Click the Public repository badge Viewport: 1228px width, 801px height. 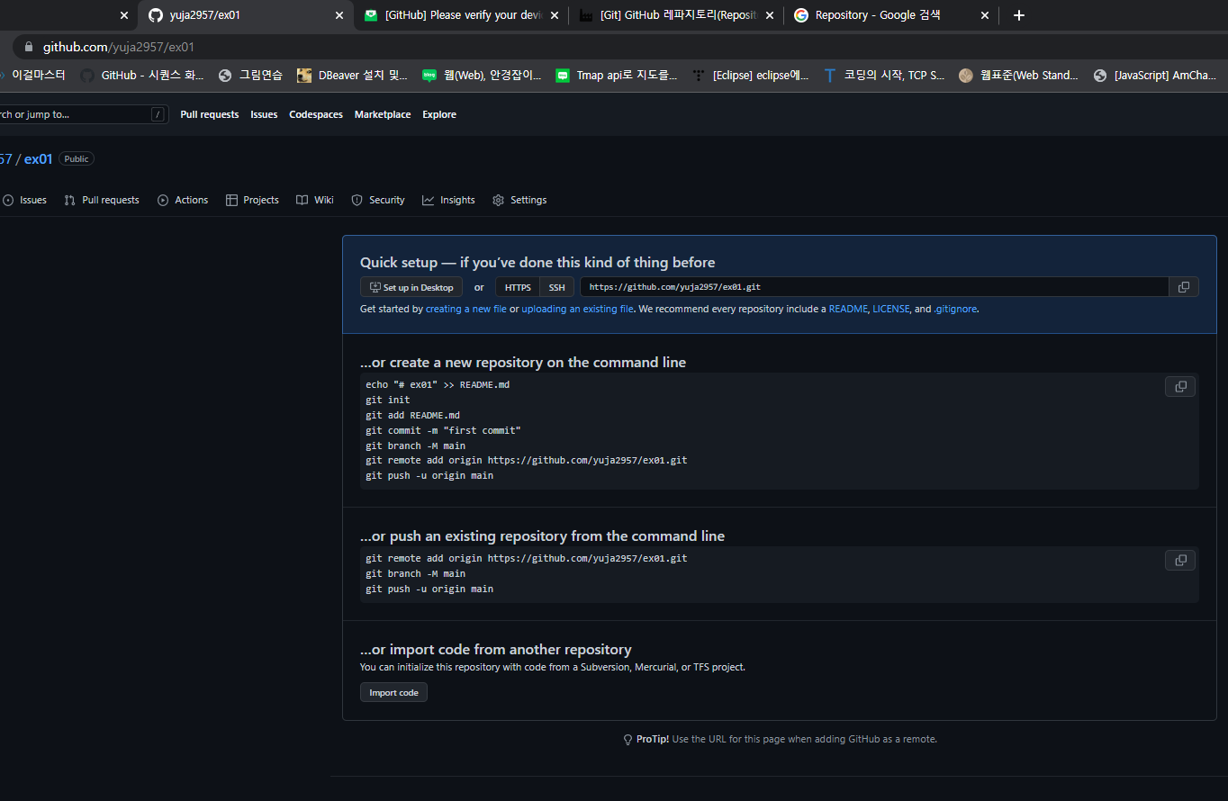tap(77, 158)
